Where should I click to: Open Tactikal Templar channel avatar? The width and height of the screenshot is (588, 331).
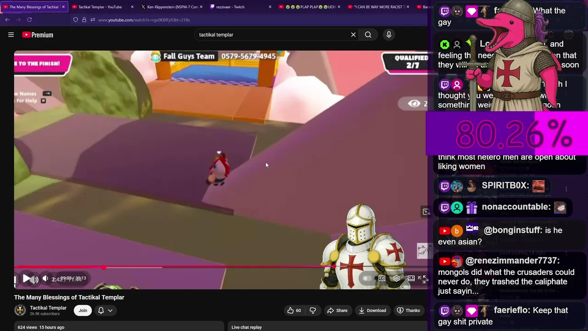click(x=20, y=310)
